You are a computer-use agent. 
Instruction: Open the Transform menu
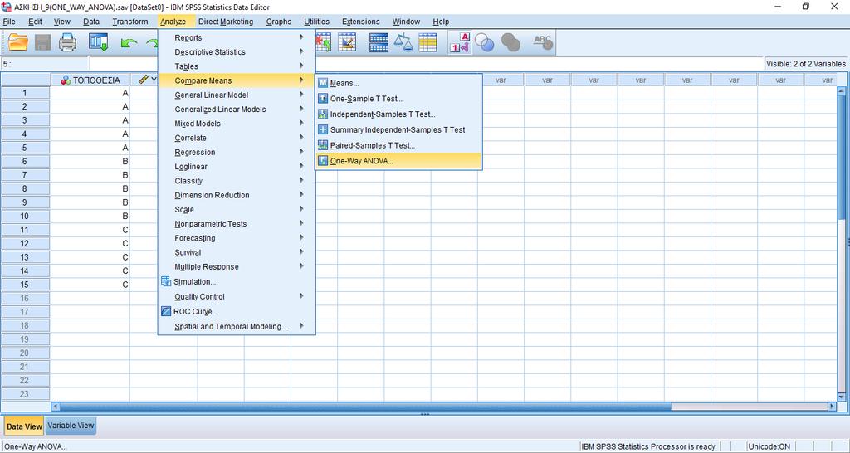pos(130,22)
